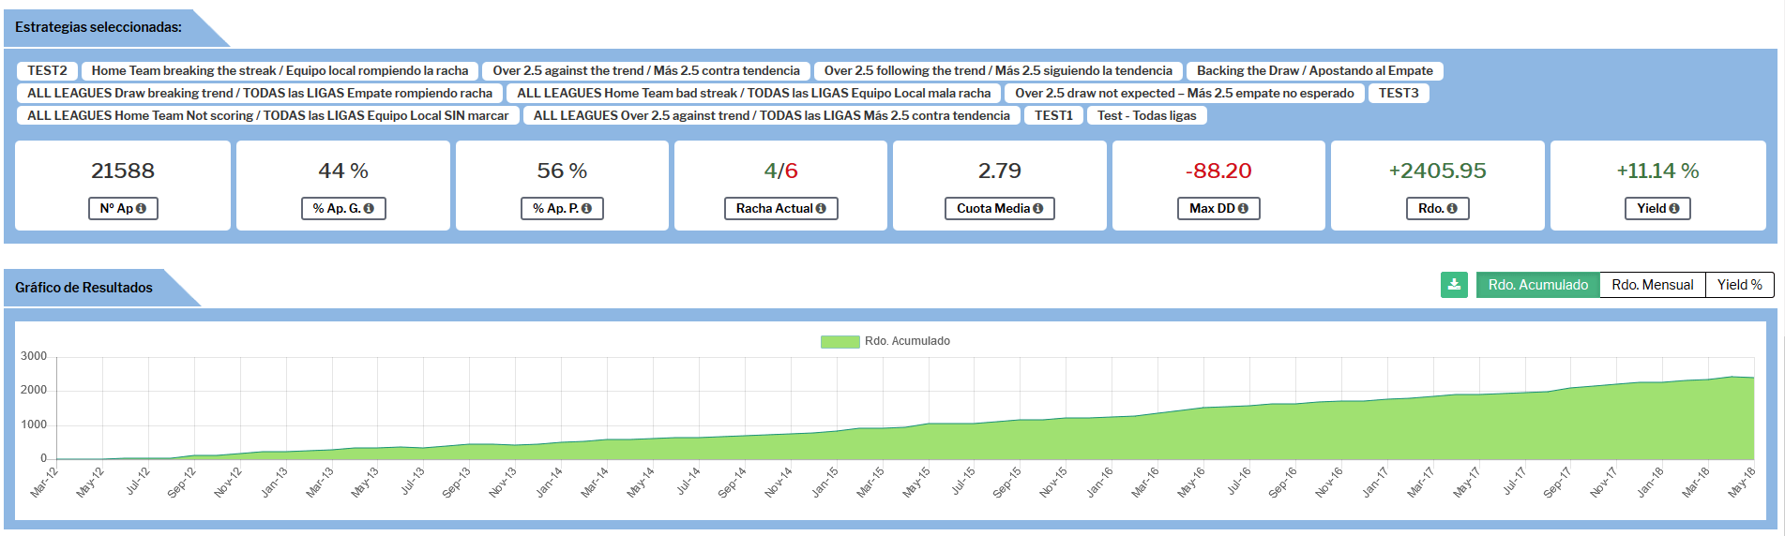Info icon on % Ap. G. label
The height and width of the screenshot is (536, 1785).
369,209
